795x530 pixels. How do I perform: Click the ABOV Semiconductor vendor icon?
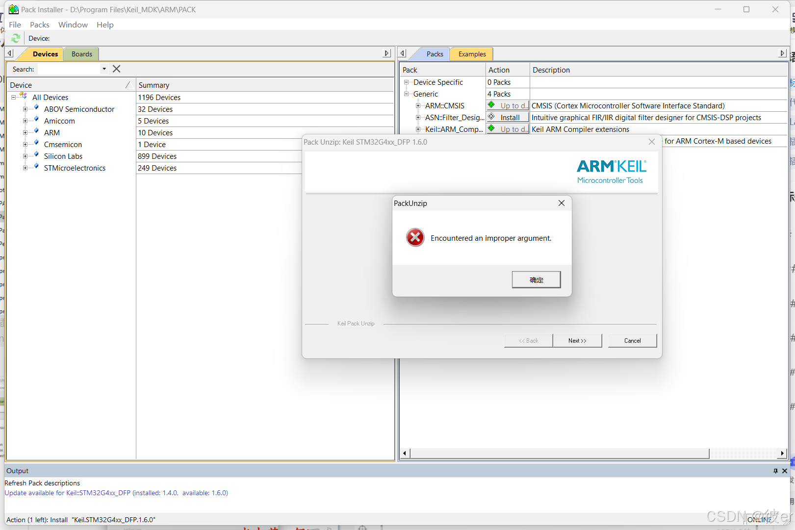click(36, 108)
